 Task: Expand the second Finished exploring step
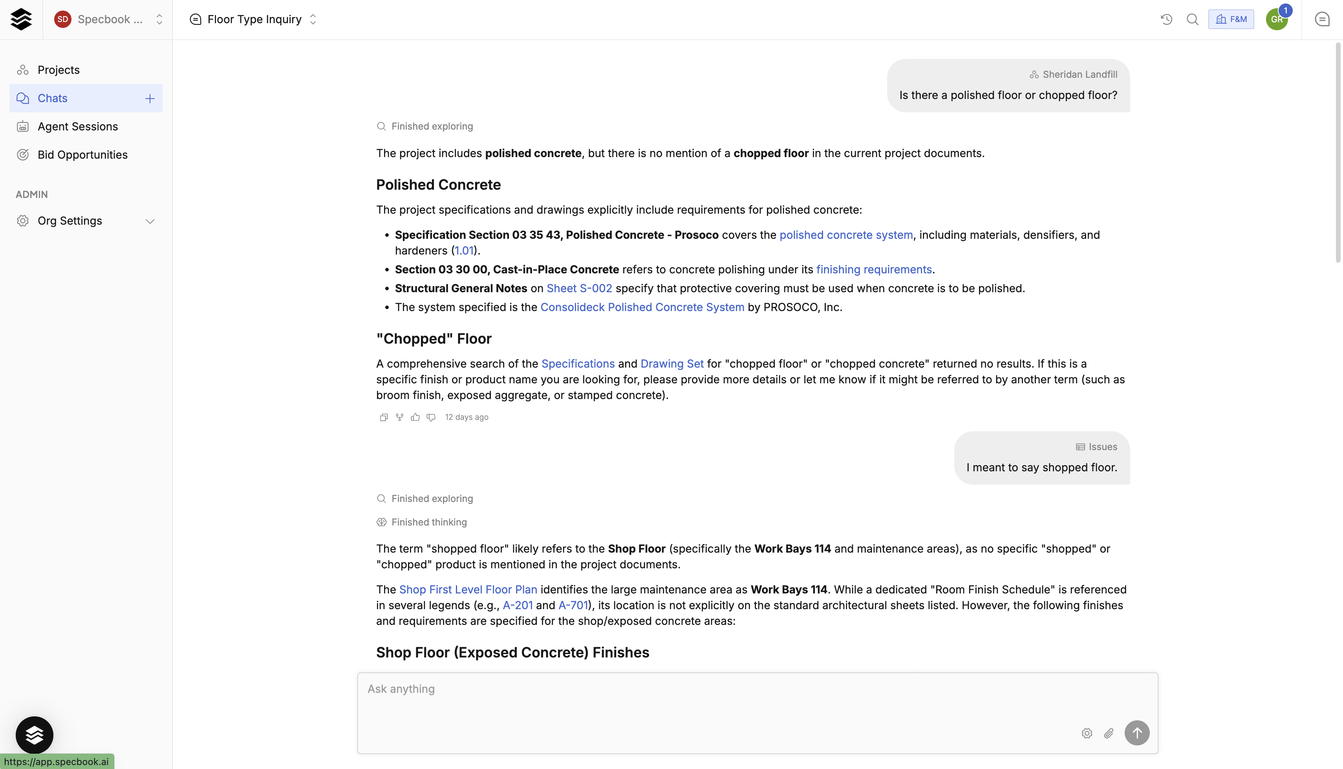click(425, 498)
